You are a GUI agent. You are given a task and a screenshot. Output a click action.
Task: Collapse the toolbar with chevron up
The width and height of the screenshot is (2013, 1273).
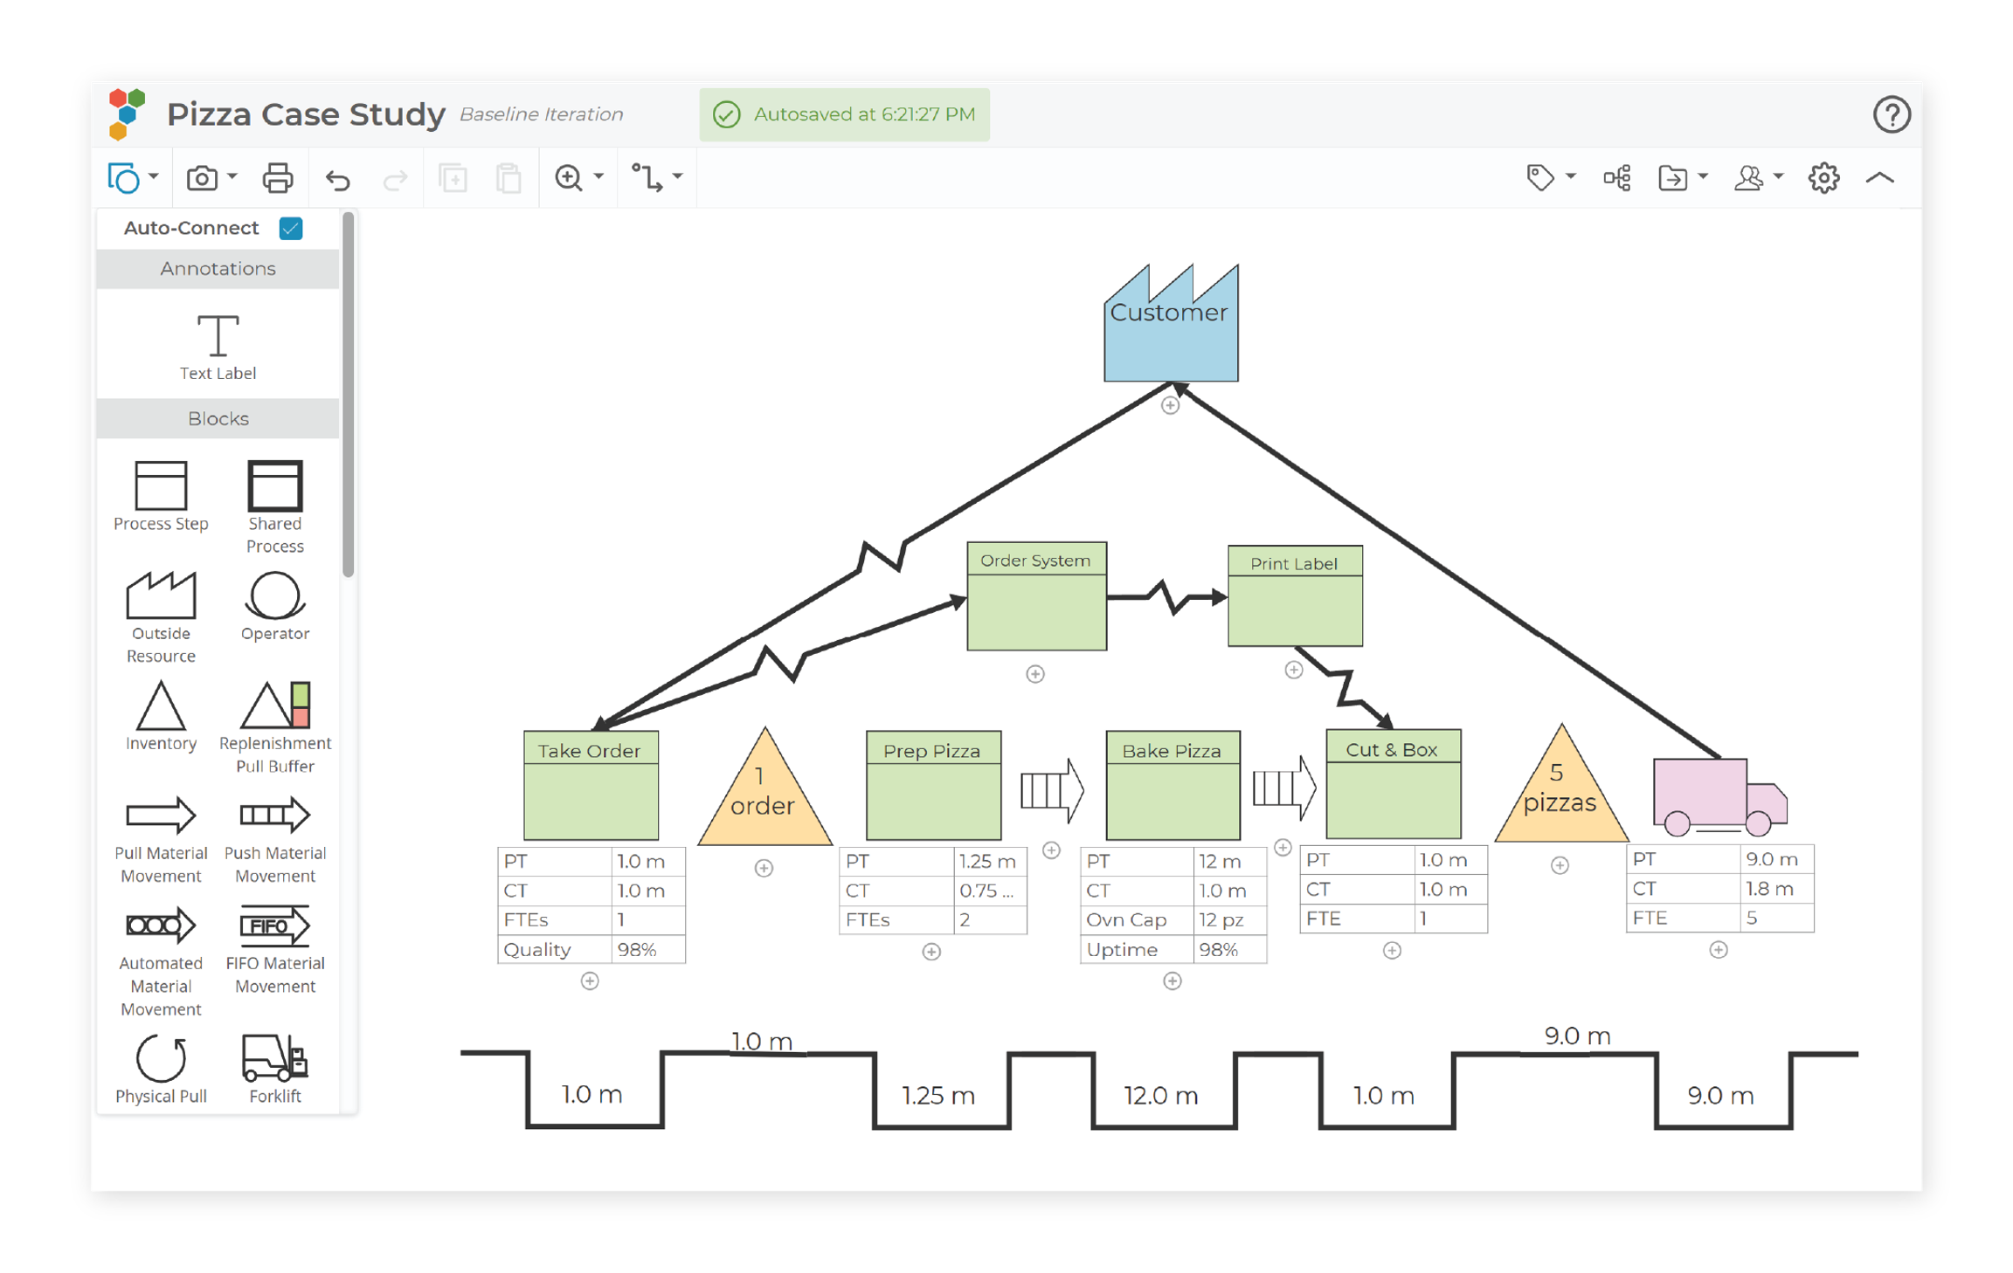point(1879,178)
